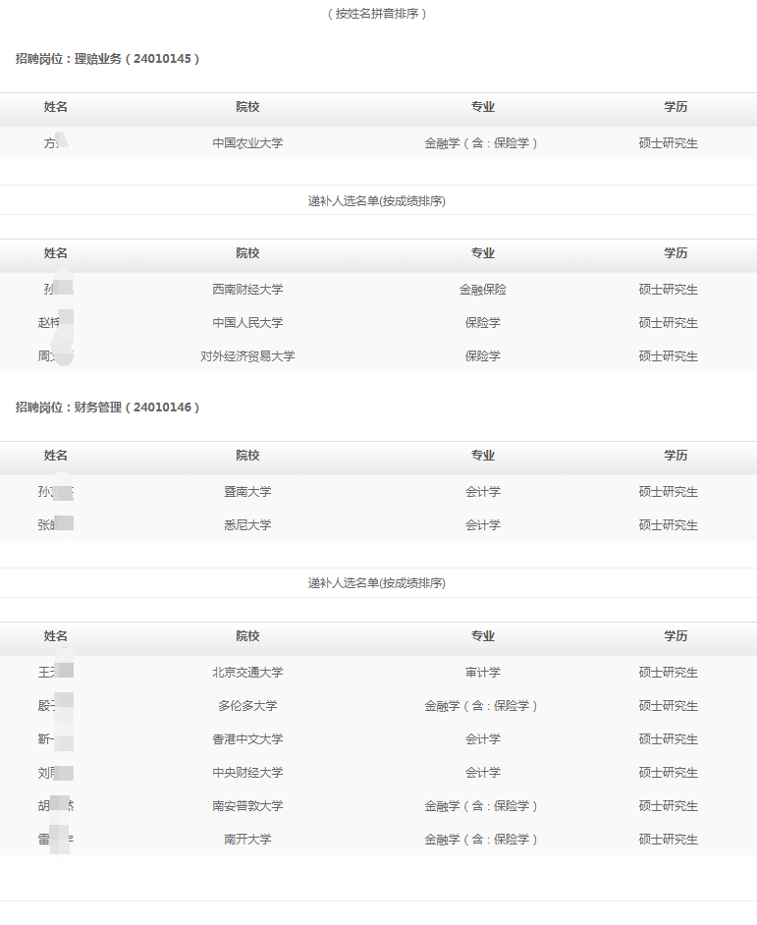This screenshot has height=925, width=757.
Task: Click the 对外经济贸易大学 table cell
Action: (x=247, y=356)
